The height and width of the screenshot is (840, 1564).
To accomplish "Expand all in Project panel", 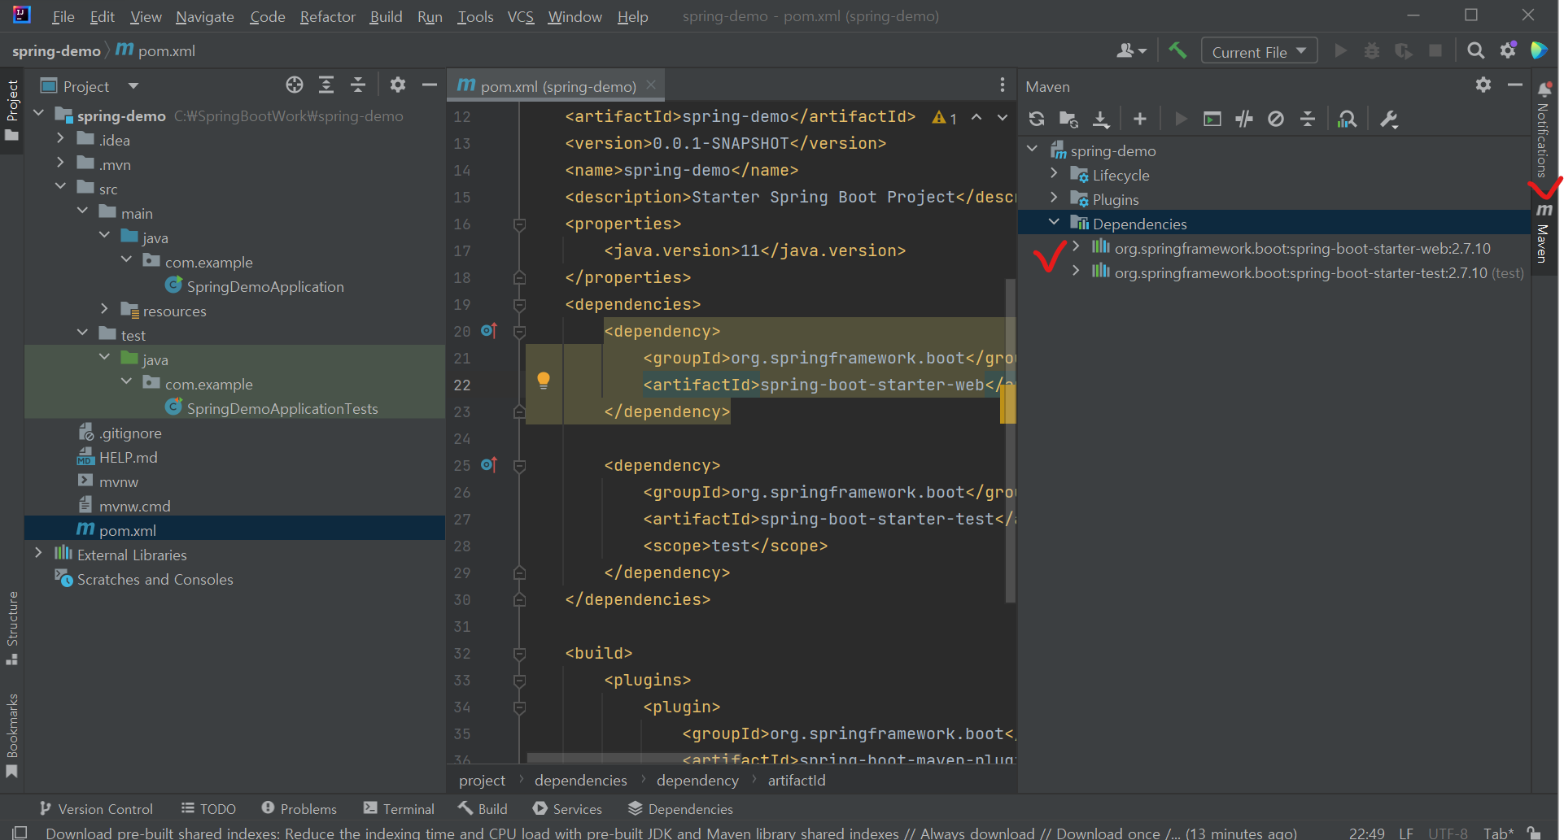I will point(326,85).
